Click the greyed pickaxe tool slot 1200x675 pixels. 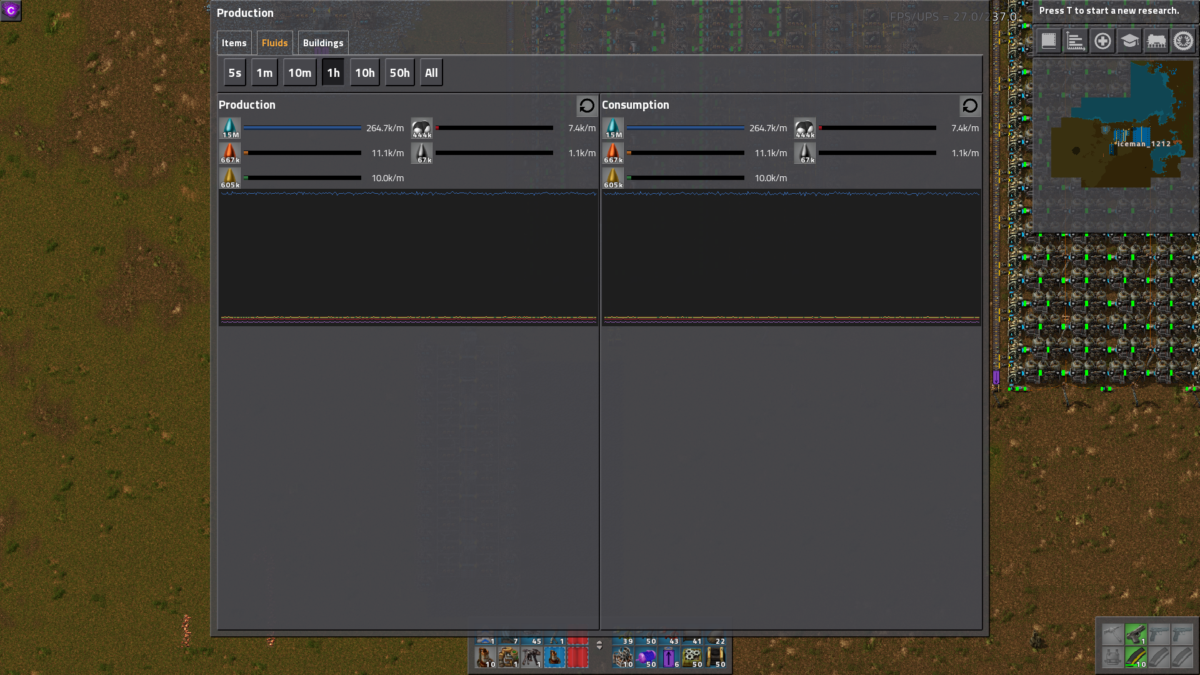tap(1112, 634)
